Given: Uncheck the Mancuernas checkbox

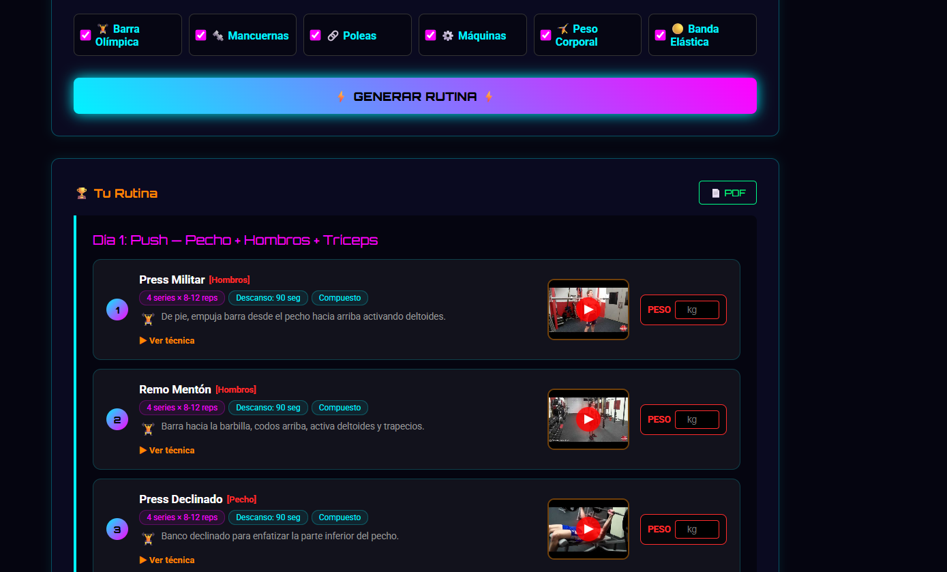Looking at the screenshot, I should tap(200, 35).
